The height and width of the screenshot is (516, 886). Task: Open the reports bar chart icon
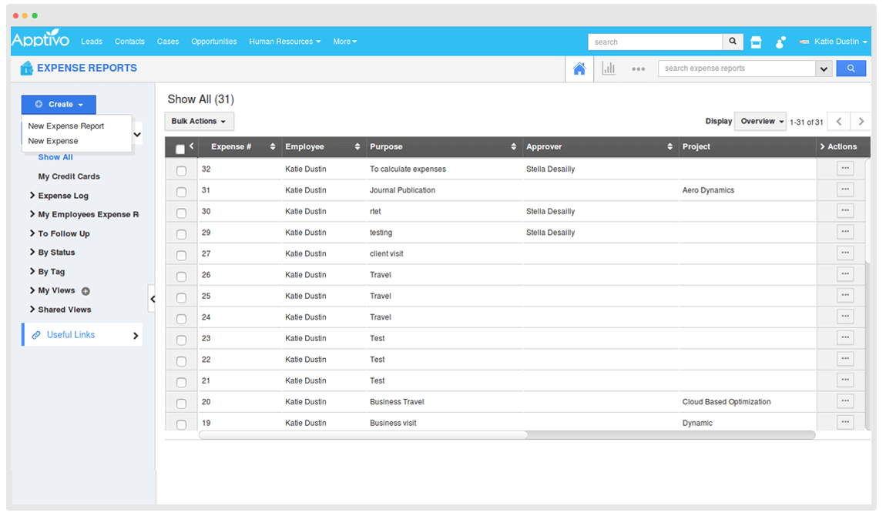(609, 69)
